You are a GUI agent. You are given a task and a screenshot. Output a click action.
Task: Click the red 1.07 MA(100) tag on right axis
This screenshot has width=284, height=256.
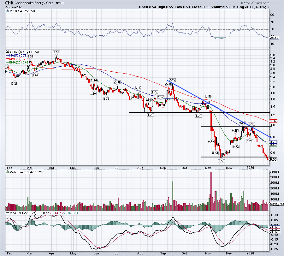tap(273, 121)
